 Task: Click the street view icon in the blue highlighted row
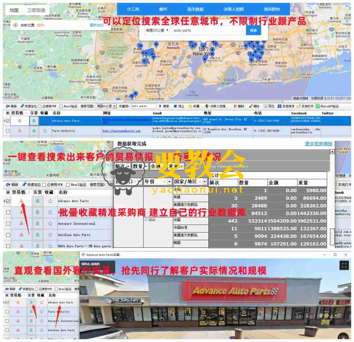pos(34,121)
